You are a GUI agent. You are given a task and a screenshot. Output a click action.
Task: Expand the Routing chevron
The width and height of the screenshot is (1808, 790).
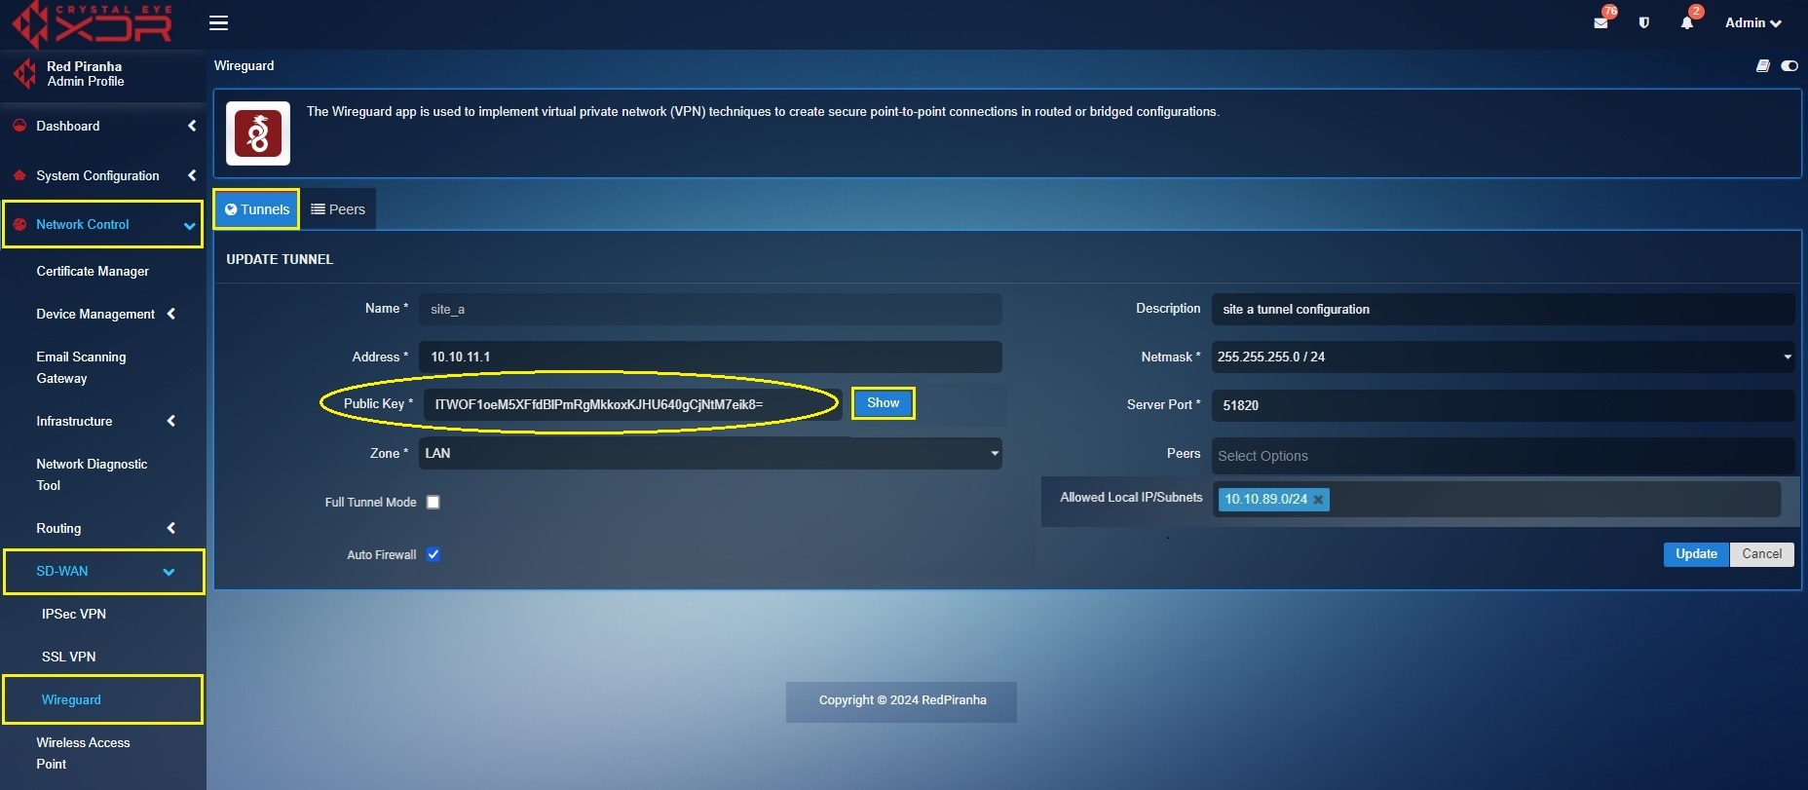click(x=171, y=528)
